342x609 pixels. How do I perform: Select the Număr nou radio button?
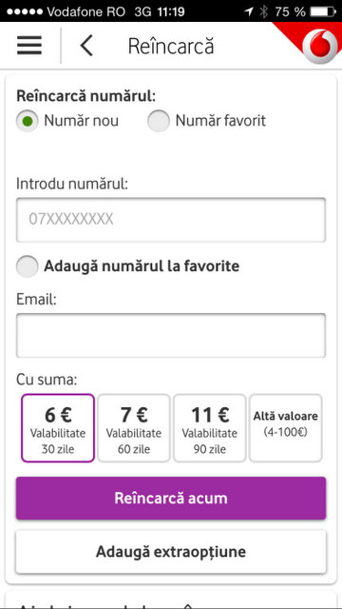coord(28,121)
